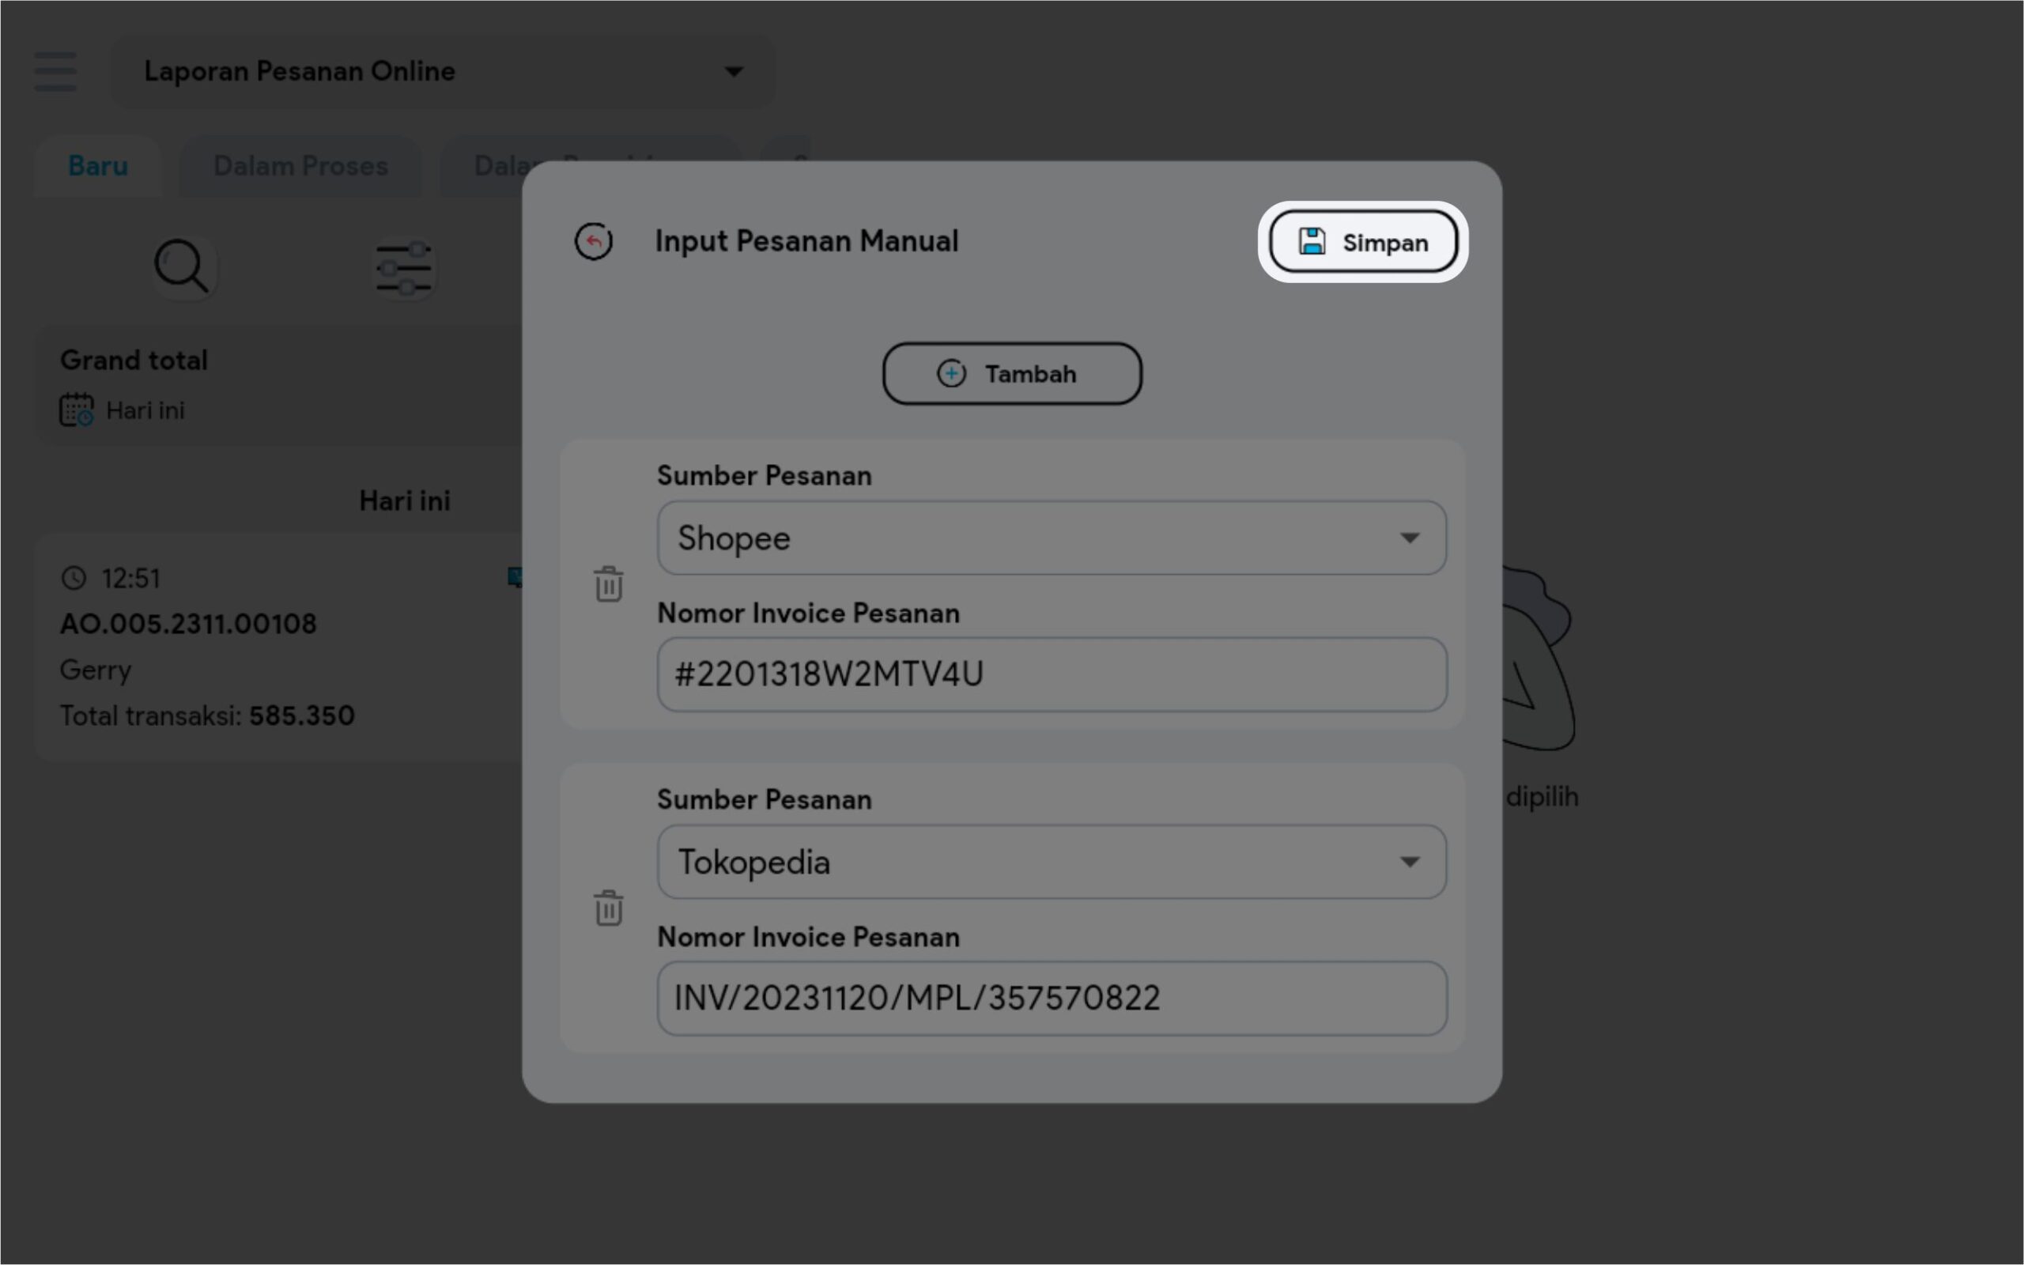Screen dimensions: 2024x1265
Task: Click the calendar icon beside Hari ini
Action: (x=77, y=410)
